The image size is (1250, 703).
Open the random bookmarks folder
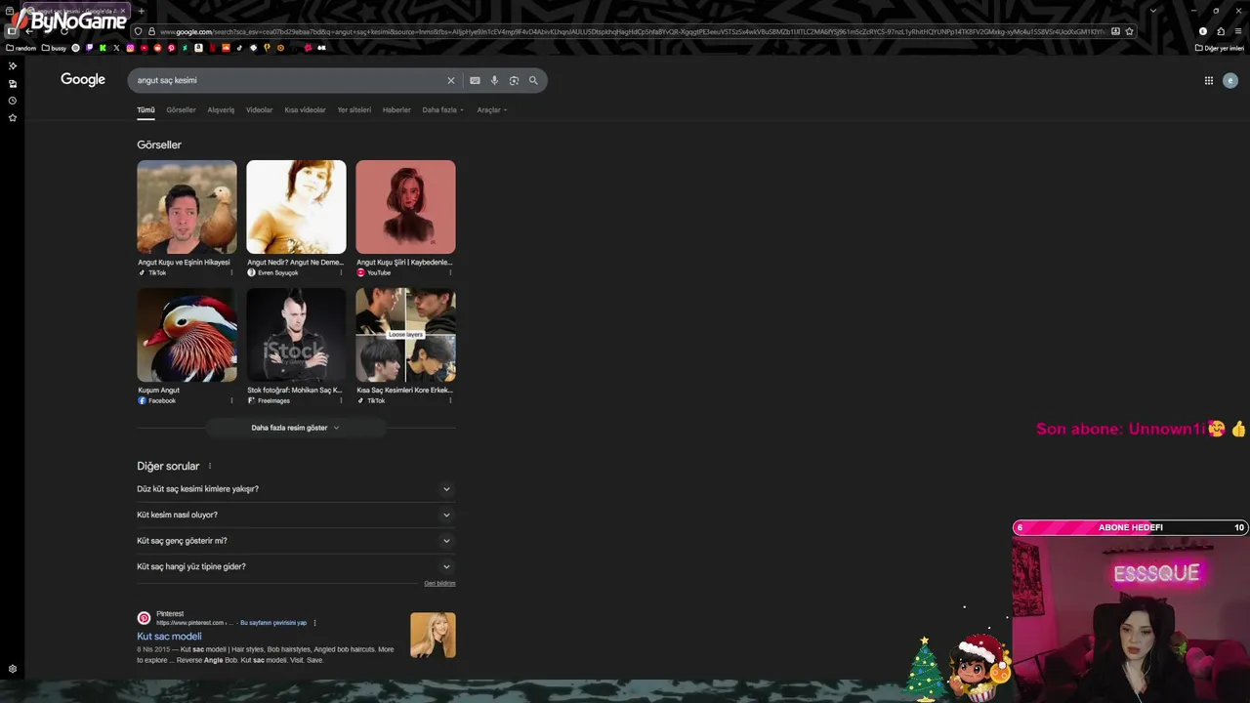tap(21, 48)
